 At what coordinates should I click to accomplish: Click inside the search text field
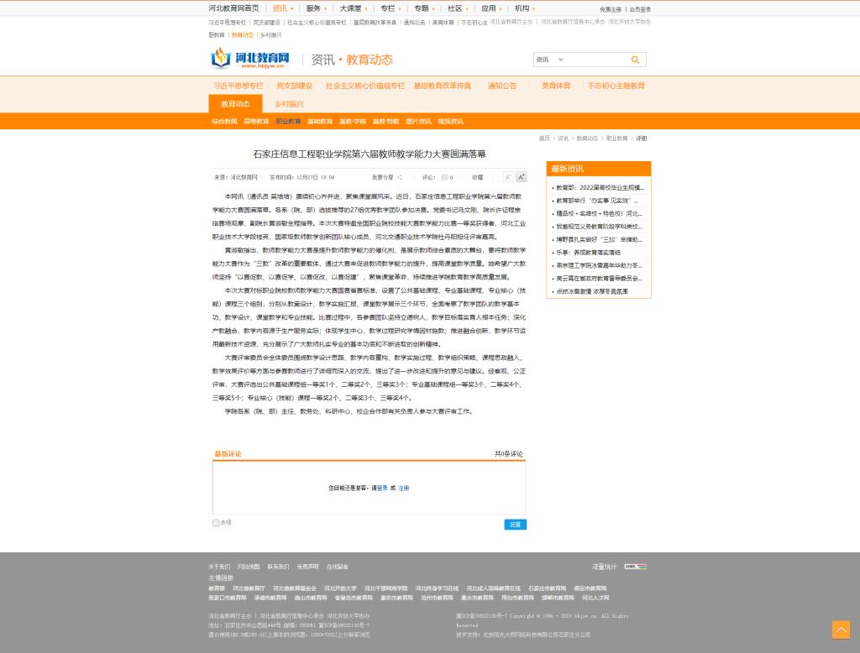(x=592, y=60)
